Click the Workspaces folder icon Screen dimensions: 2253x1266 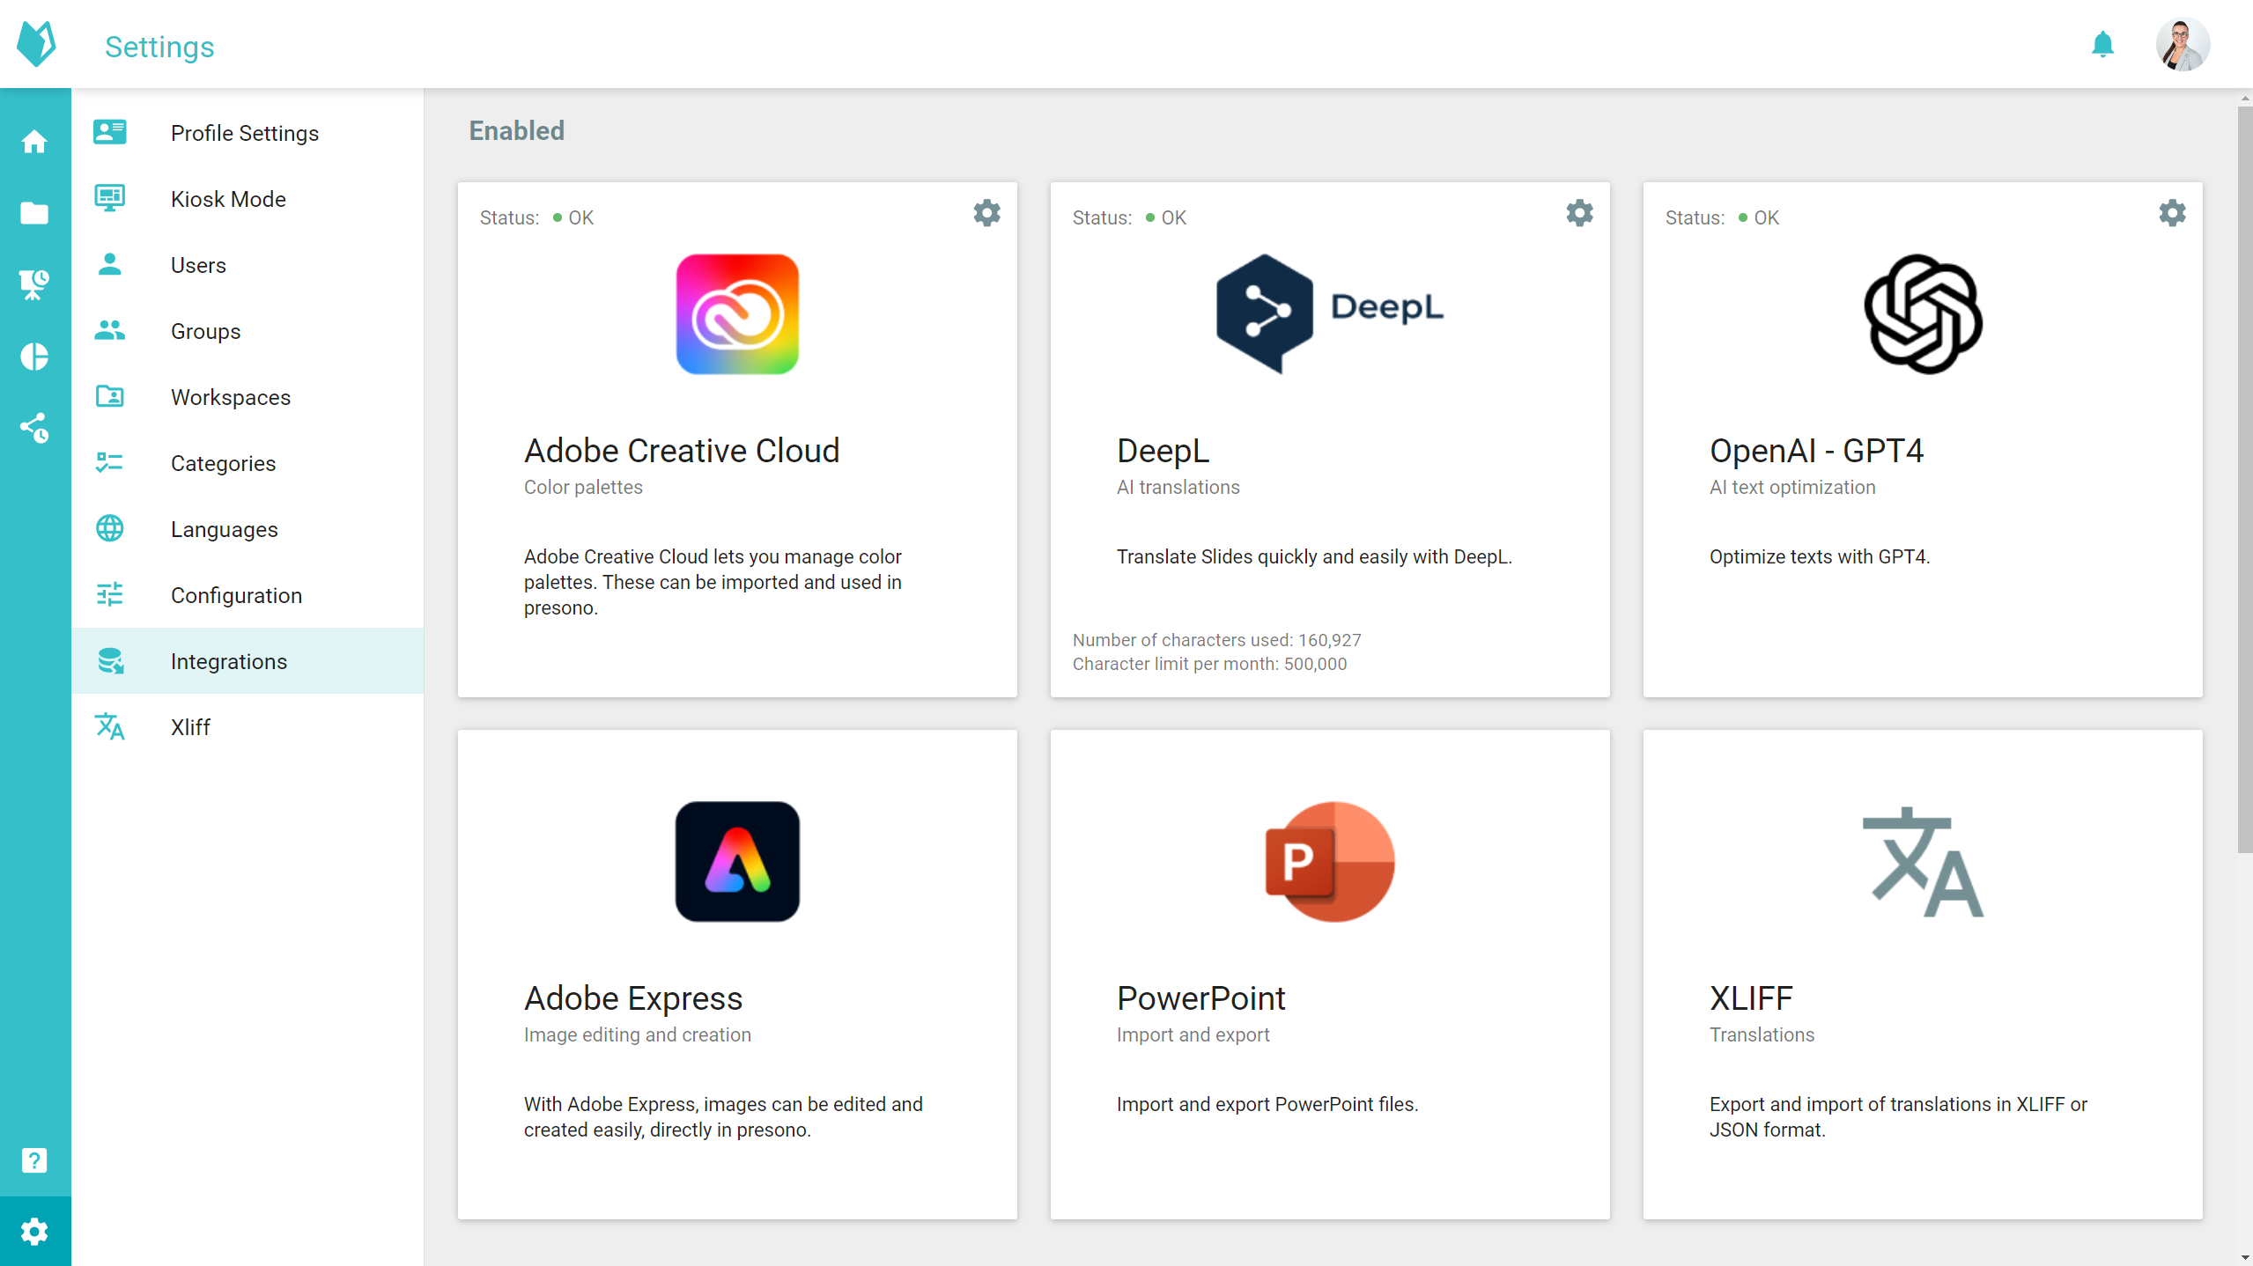110,396
